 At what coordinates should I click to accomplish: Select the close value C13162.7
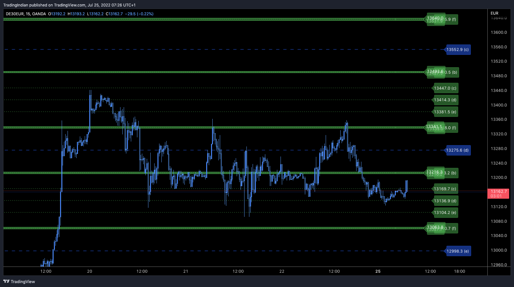tap(114, 14)
